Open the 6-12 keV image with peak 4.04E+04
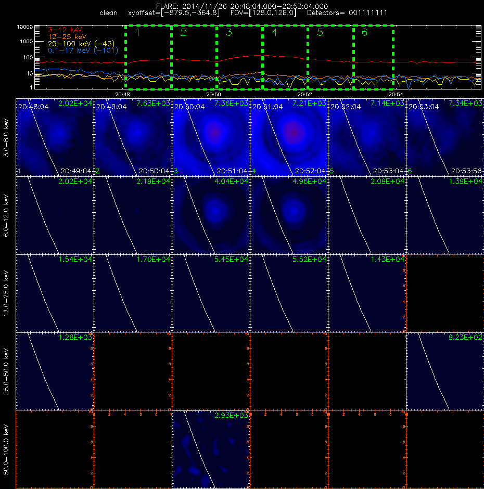The image size is (484, 489). 211,215
